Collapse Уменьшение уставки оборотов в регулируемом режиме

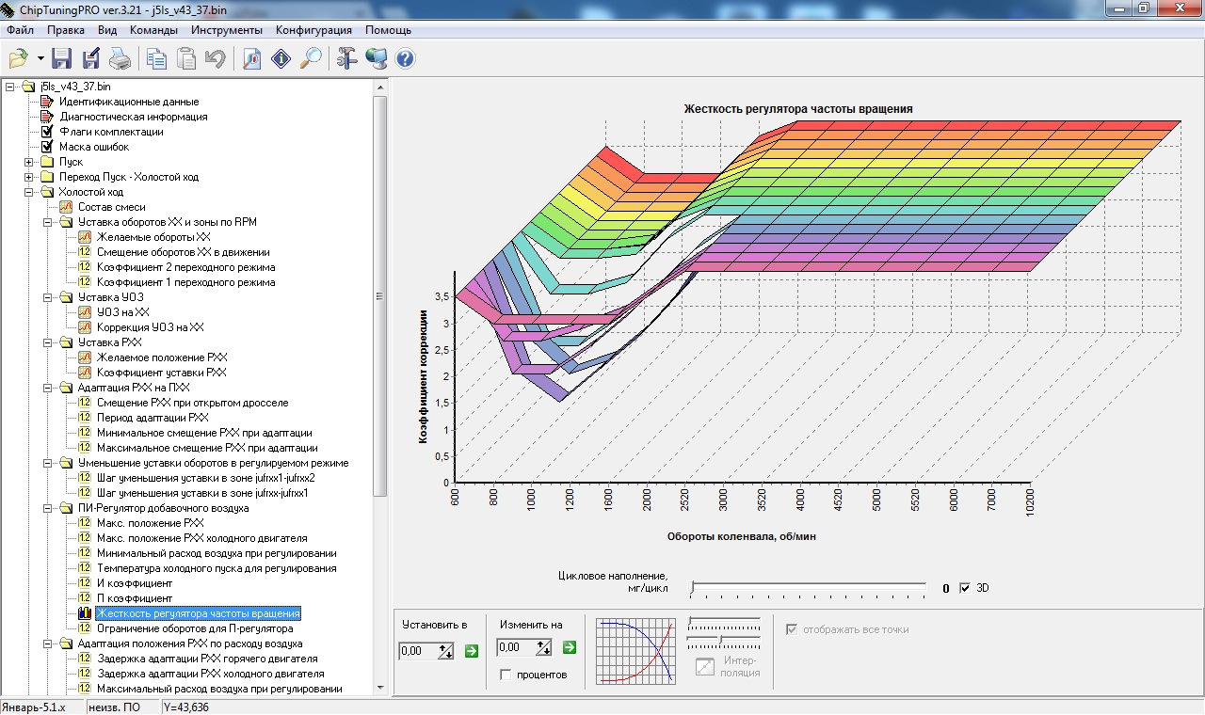48,463
